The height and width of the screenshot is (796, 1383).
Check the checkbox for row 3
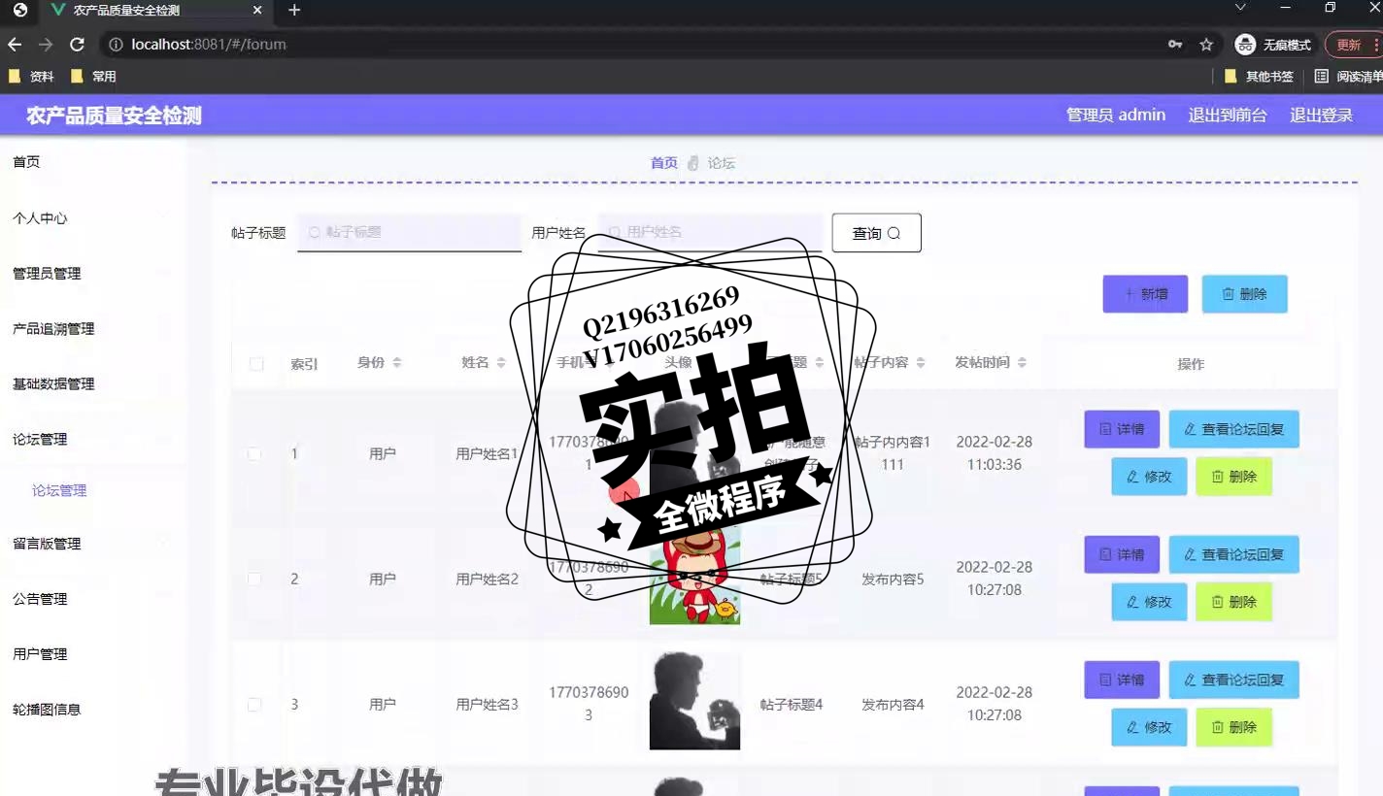tap(254, 704)
